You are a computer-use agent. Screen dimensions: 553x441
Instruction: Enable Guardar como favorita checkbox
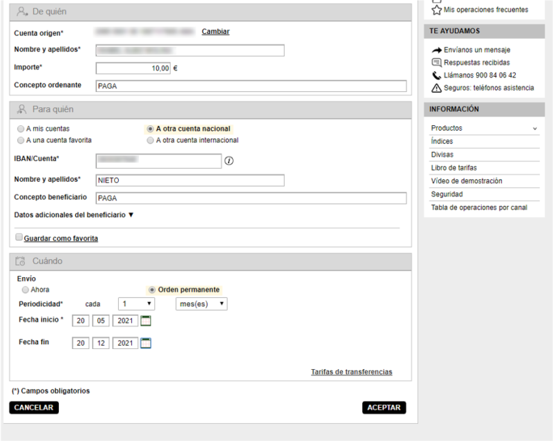click(19, 237)
